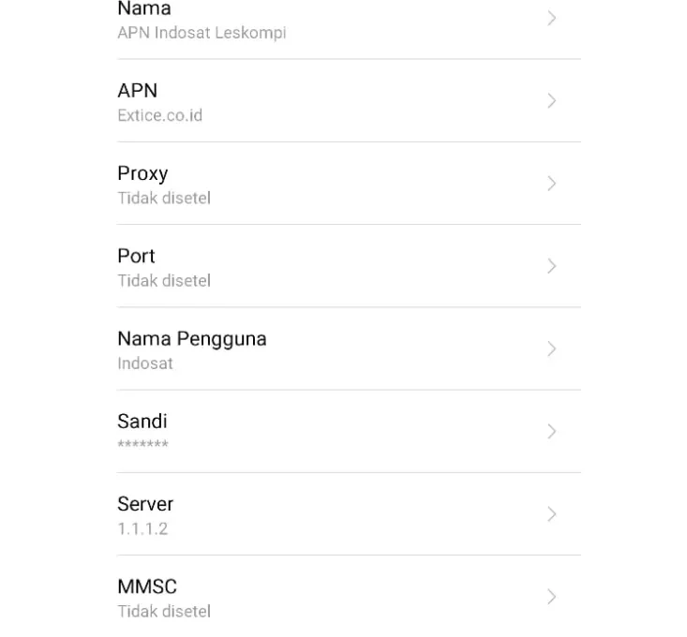Tap the chevron next to Nama
The height and width of the screenshot is (637, 687).
[552, 19]
